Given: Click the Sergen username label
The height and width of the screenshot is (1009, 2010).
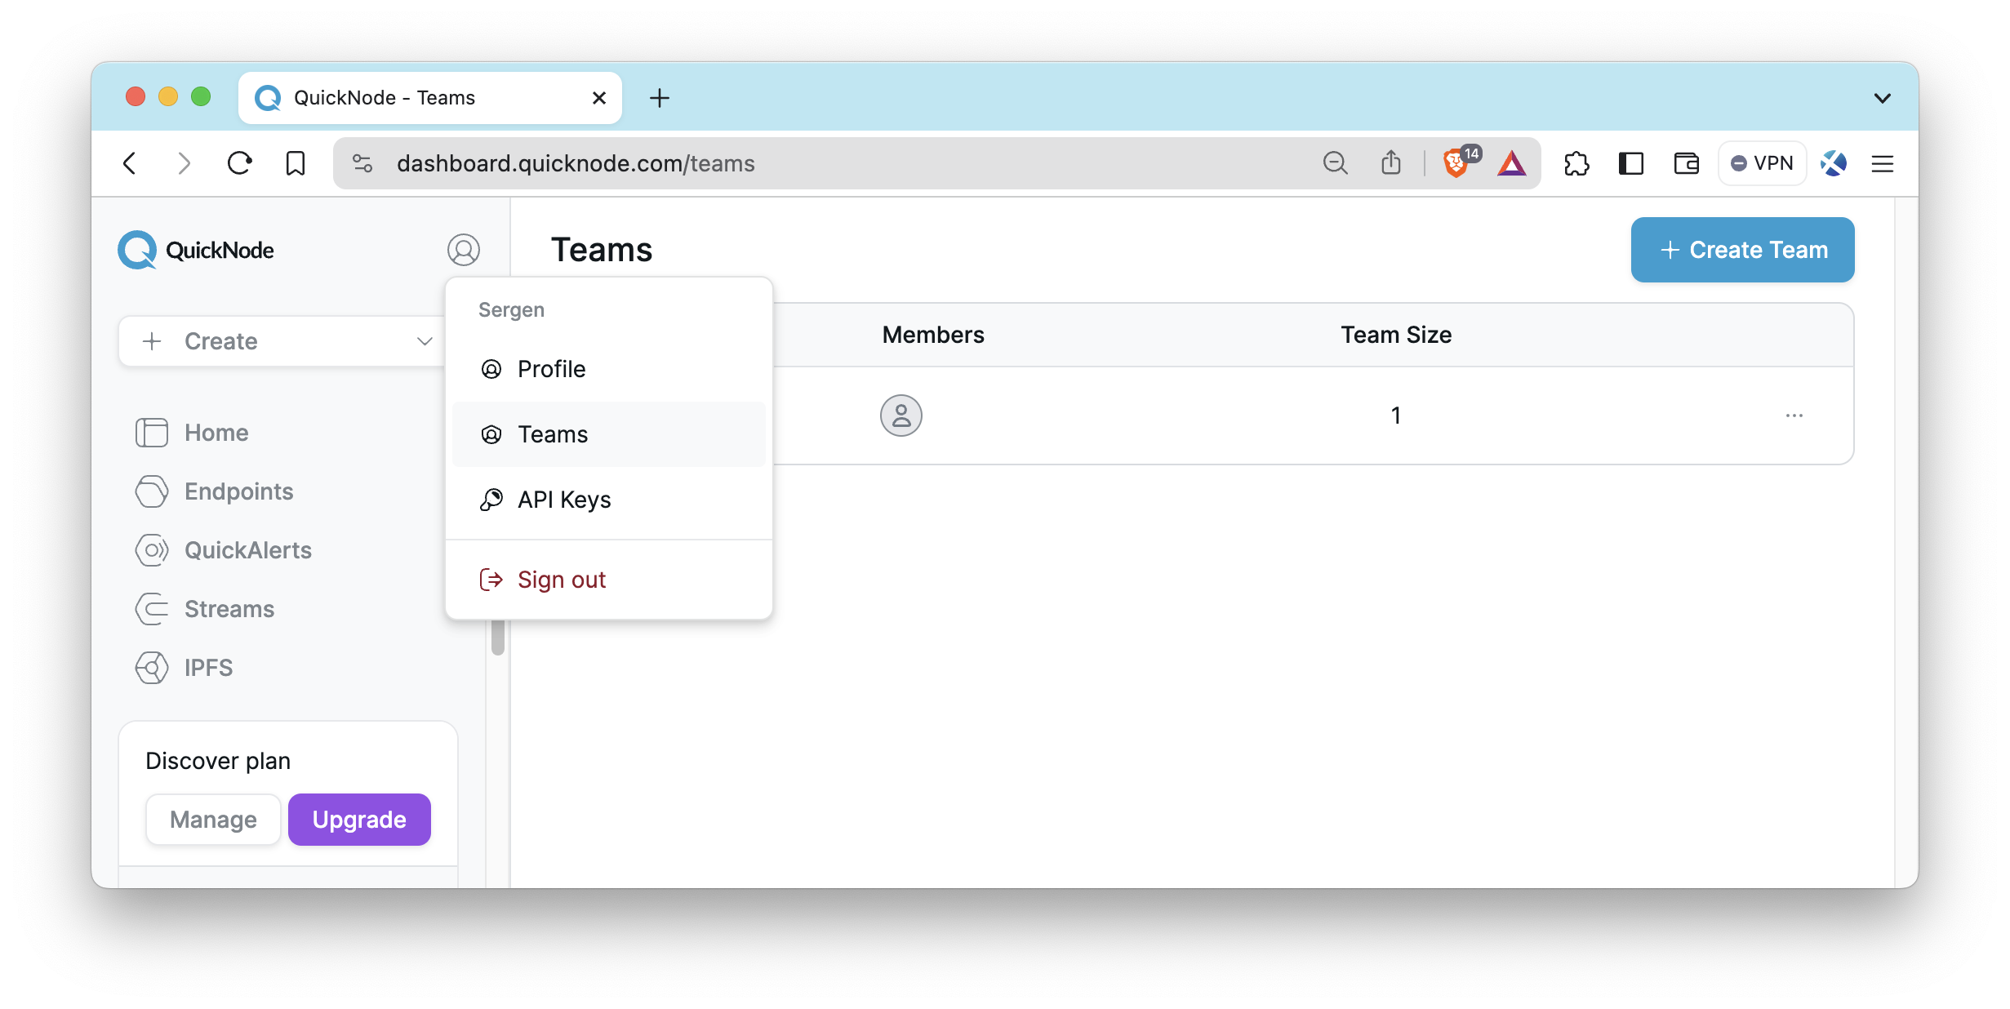Looking at the screenshot, I should [511, 310].
